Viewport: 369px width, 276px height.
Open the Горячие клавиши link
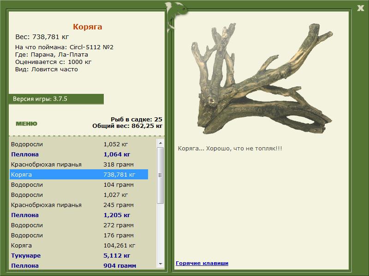tap(202, 263)
